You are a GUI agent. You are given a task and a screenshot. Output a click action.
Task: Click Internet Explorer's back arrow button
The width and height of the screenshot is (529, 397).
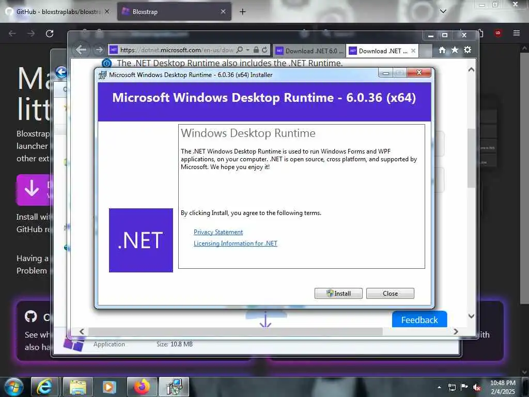81,50
